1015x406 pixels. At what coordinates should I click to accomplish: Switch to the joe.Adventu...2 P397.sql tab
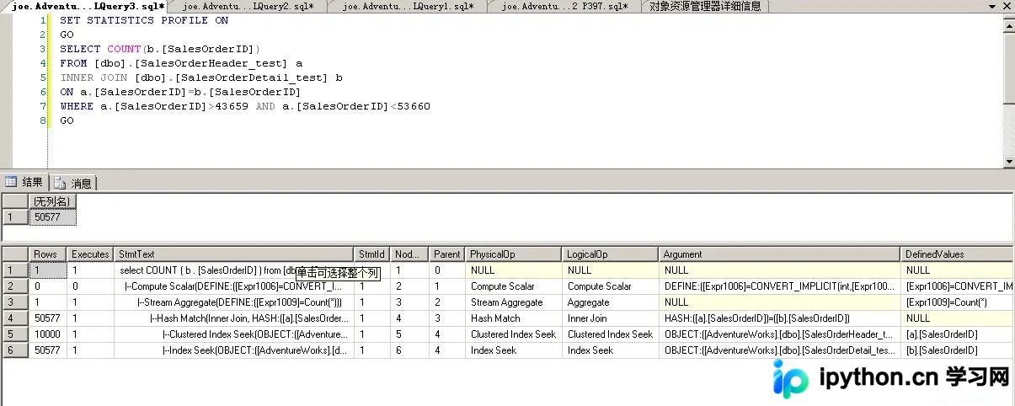(564, 6)
